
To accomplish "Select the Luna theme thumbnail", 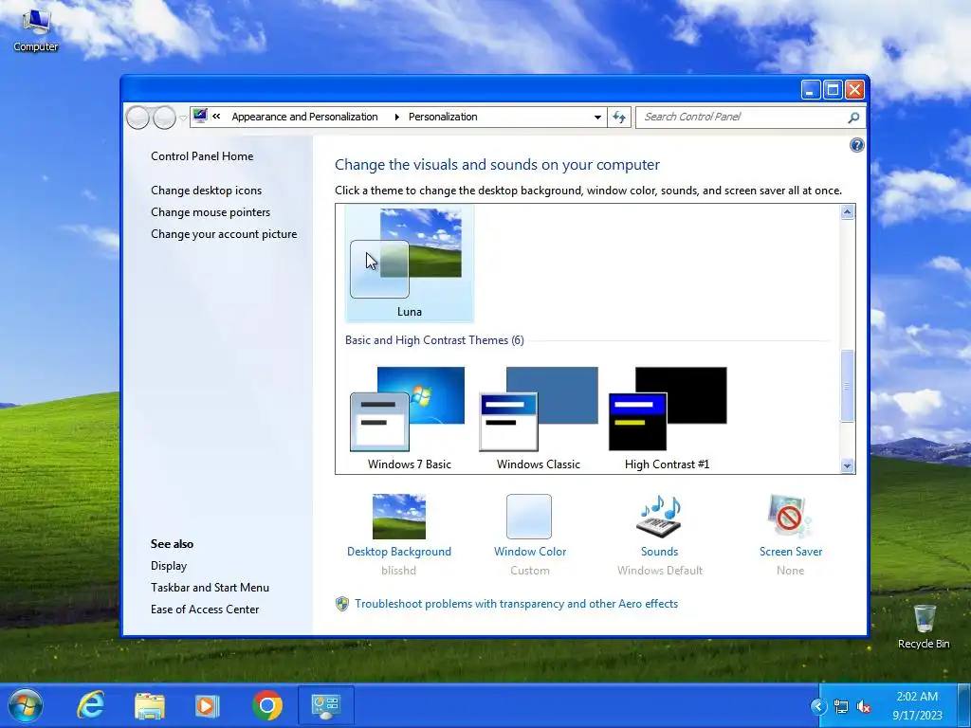I will pos(410,264).
